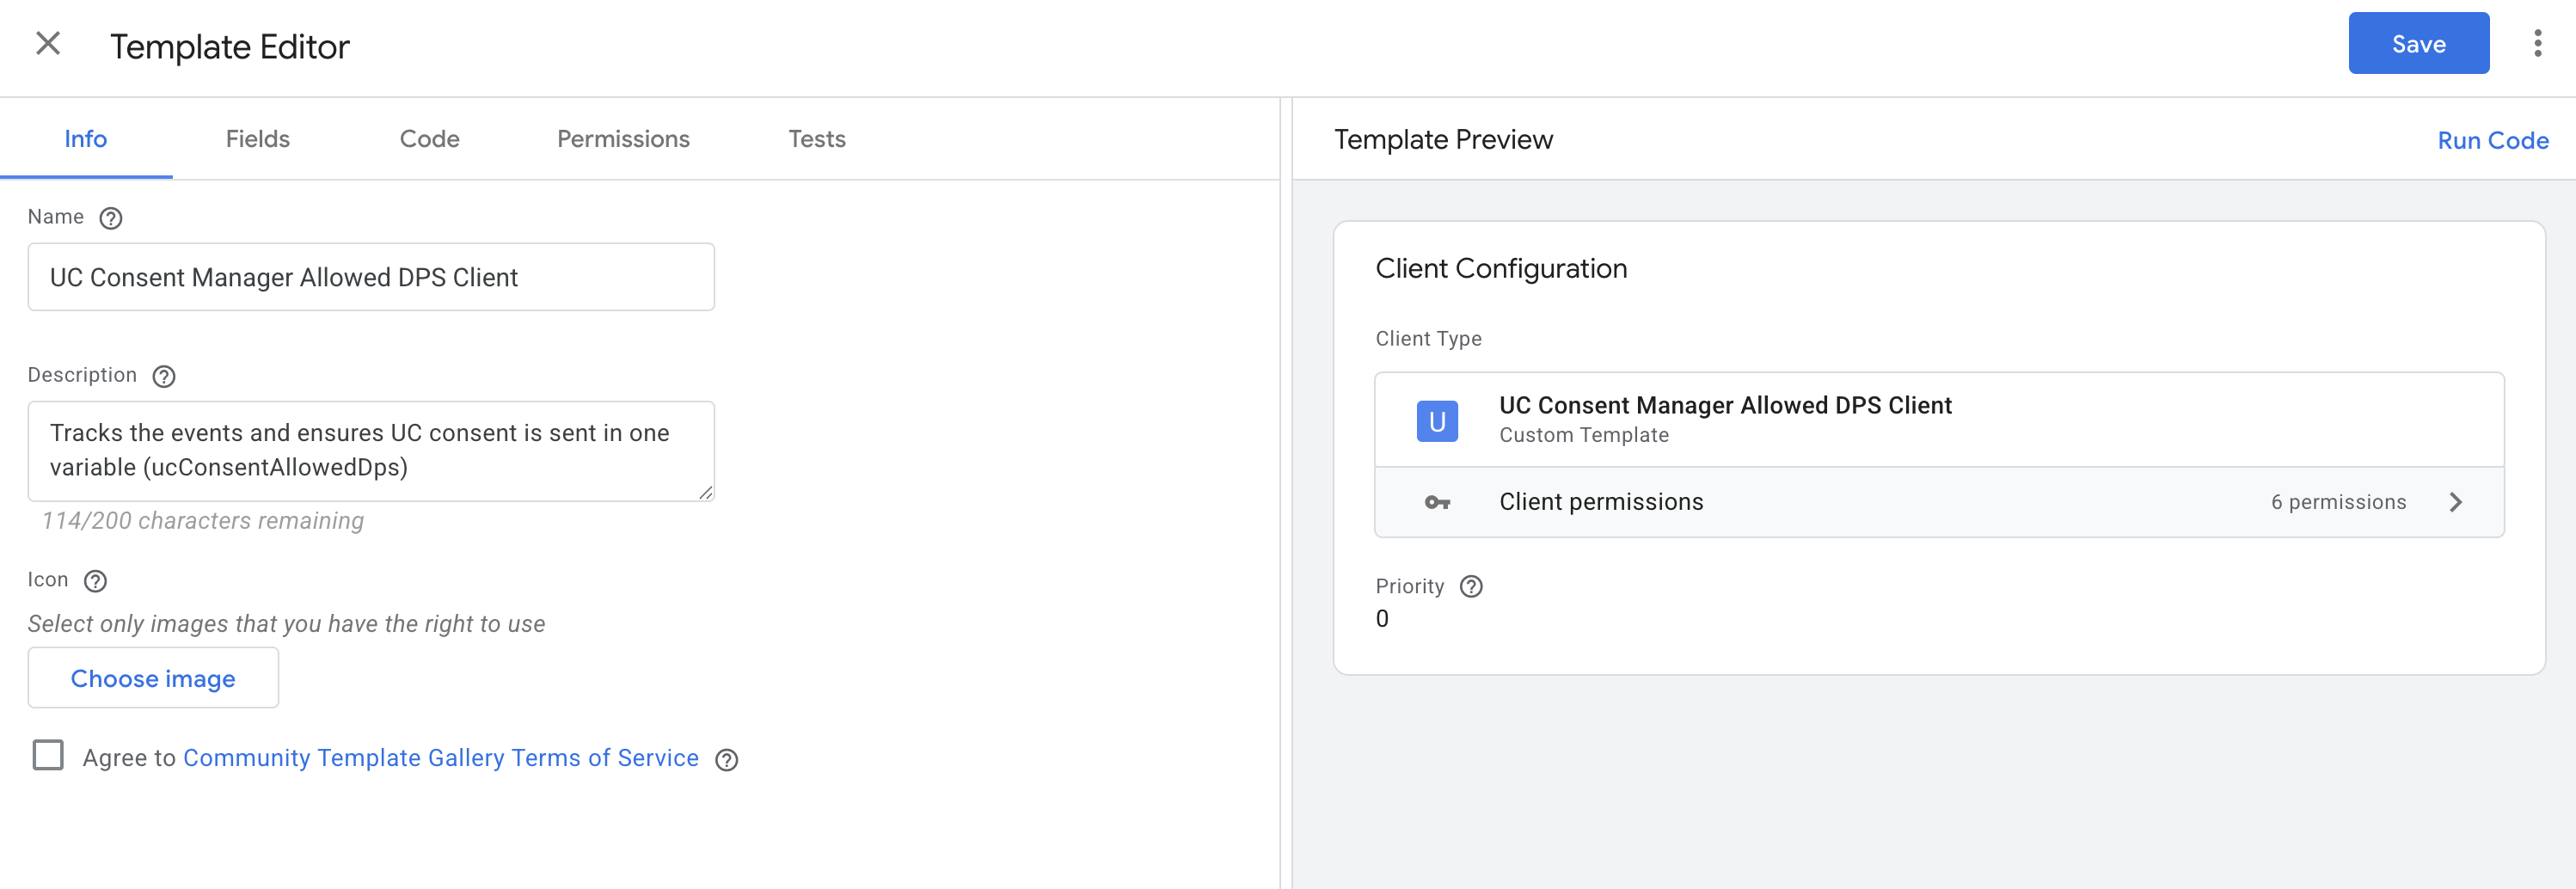Switch to the Info tab
The image size is (2576, 889).
click(x=86, y=139)
